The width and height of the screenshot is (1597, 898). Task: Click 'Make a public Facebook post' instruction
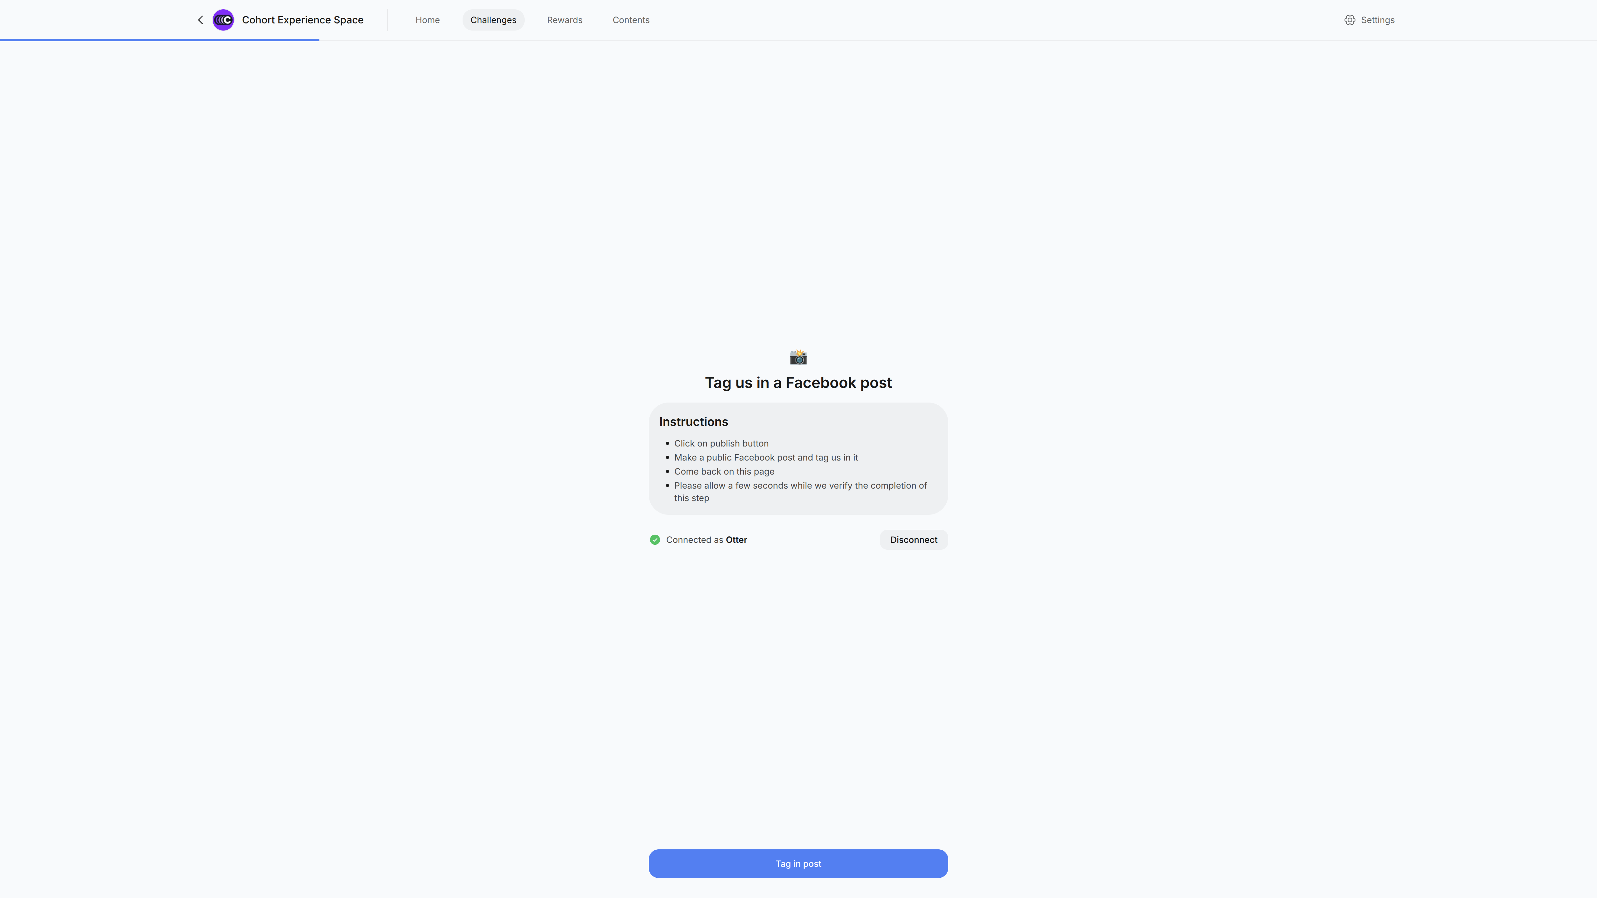tap(766, 457)
